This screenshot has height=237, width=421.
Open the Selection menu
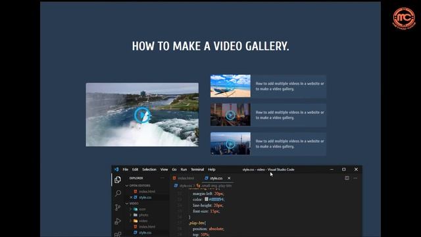[x=149, y=170]
